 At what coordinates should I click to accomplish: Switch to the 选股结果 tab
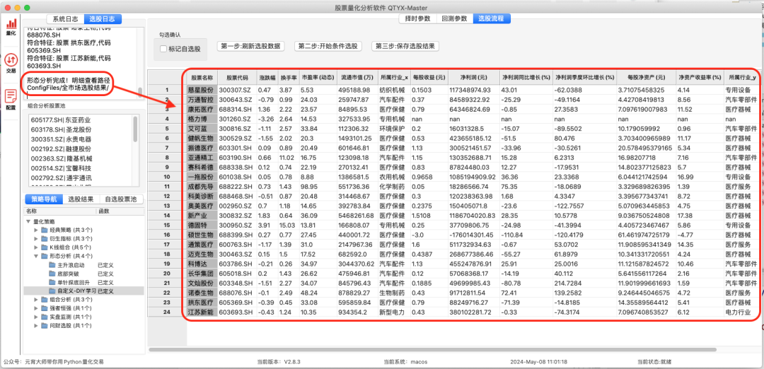[81, 199]
